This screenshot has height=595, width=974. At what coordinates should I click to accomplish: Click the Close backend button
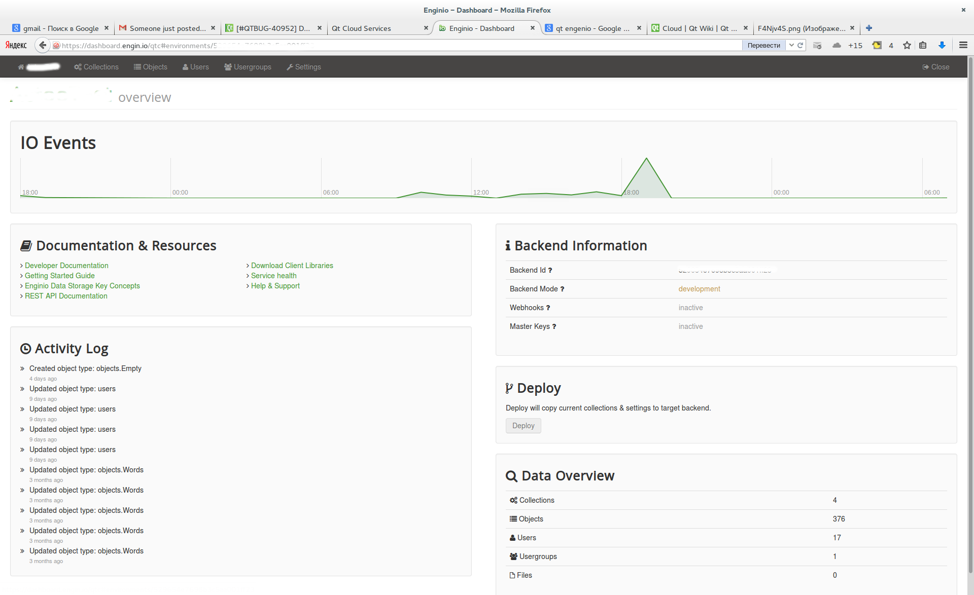935,67
